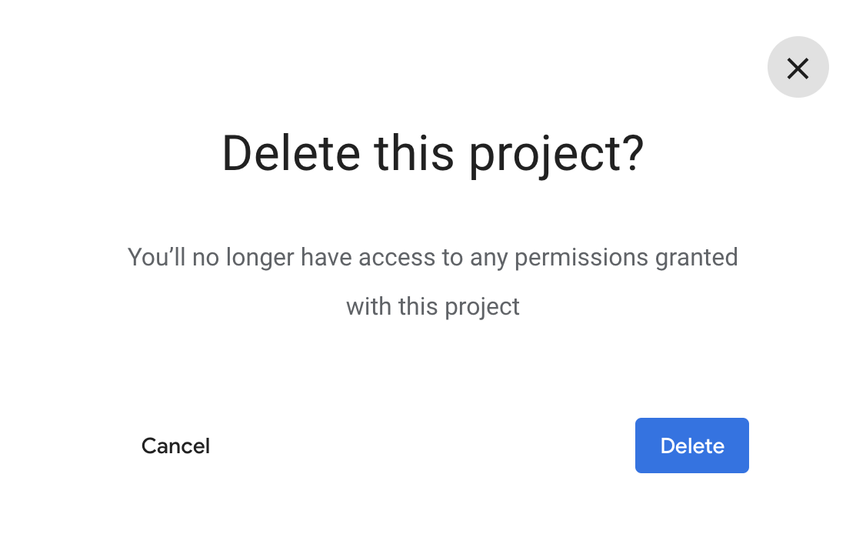Click the "Delete this project?" heading
The width and height of the screenshot is (866, 534).
[x=432, y=153]
